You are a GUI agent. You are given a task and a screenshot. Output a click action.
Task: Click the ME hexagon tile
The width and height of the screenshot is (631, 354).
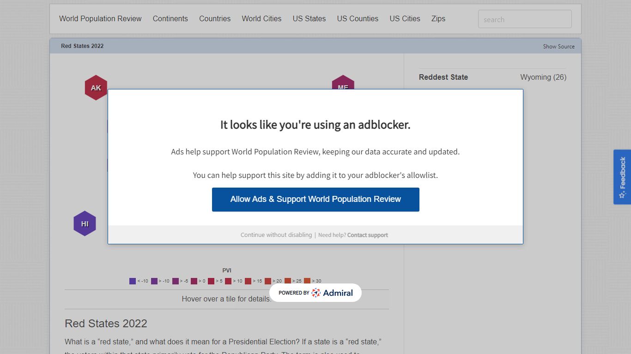tap(343, 83)
